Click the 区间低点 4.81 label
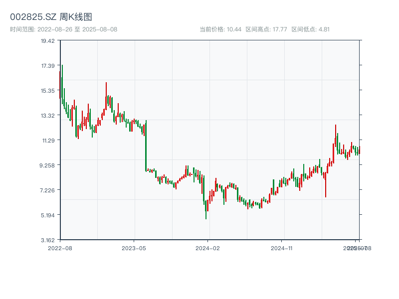 click(x=310, y=29)
